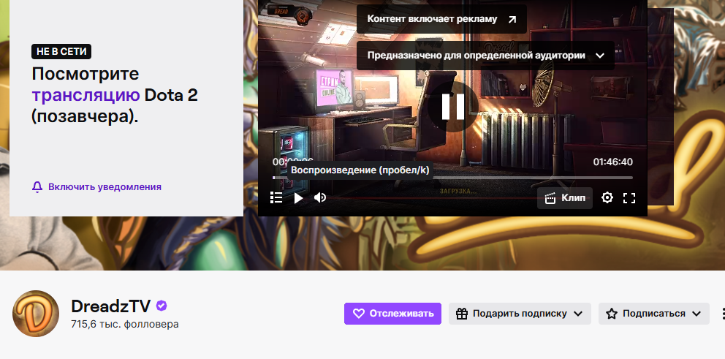The height and width of the screenshot is (359, 725).
Task: Mute the video with the speaker icon
Action: [320, 197]
